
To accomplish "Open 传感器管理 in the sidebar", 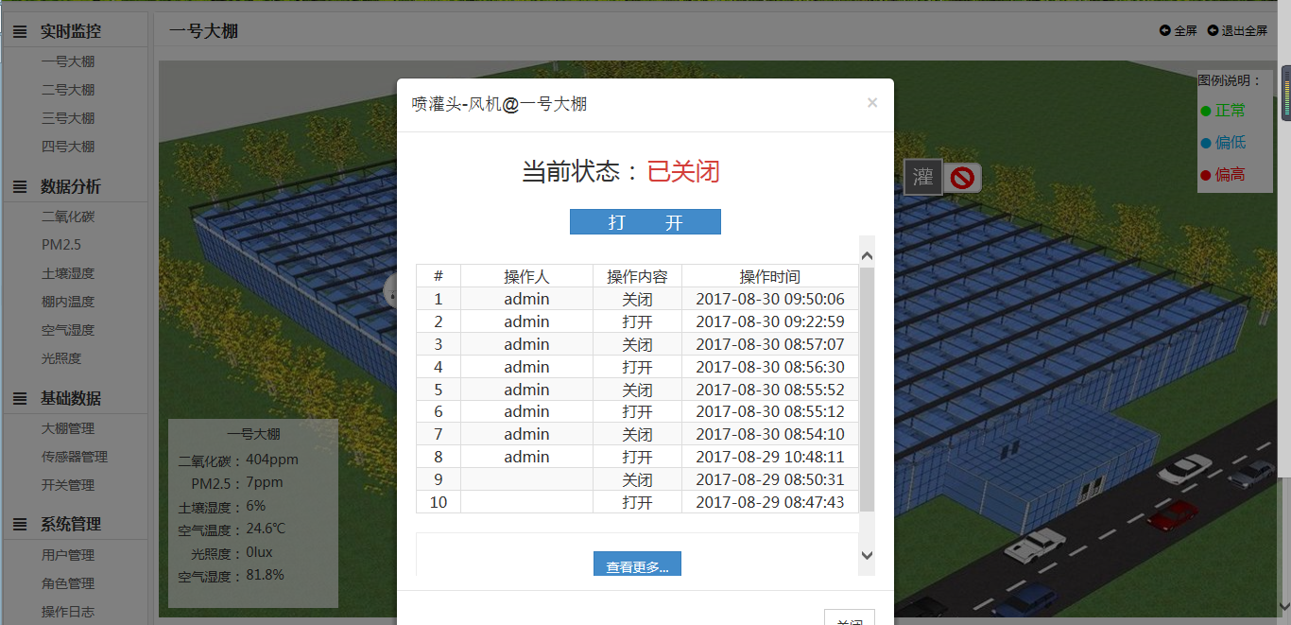I will pos(75,457).
